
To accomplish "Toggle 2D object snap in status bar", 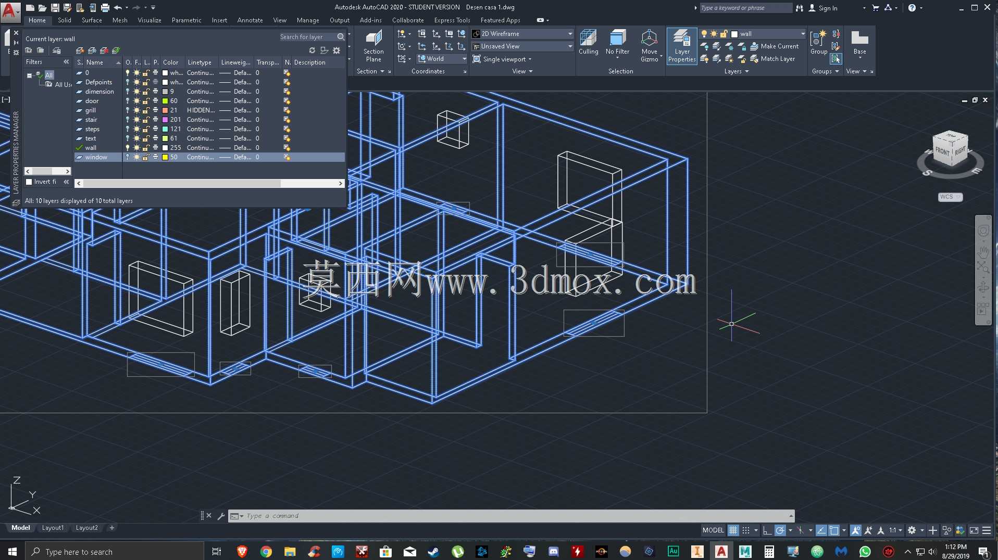I will (x=834, y=530).
